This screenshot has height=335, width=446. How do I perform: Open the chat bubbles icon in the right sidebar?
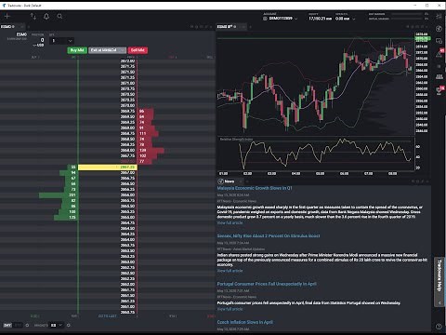tap(439, 41)
